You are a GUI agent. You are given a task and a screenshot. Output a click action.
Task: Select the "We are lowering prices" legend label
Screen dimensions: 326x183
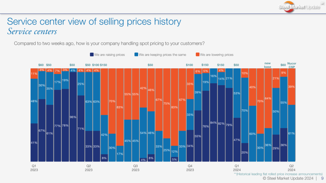217,55
